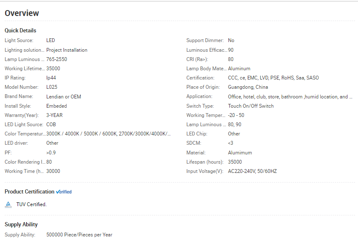This screenshot has width=358, height=244.
Task: Click the Support Dimmer value No
Action: (231, 40)
